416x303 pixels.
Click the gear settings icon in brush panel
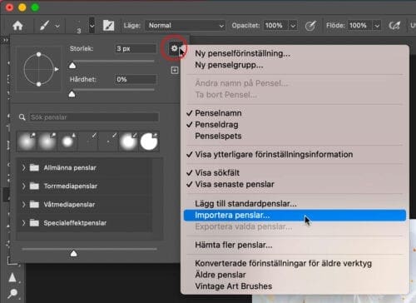coord(174,48)
